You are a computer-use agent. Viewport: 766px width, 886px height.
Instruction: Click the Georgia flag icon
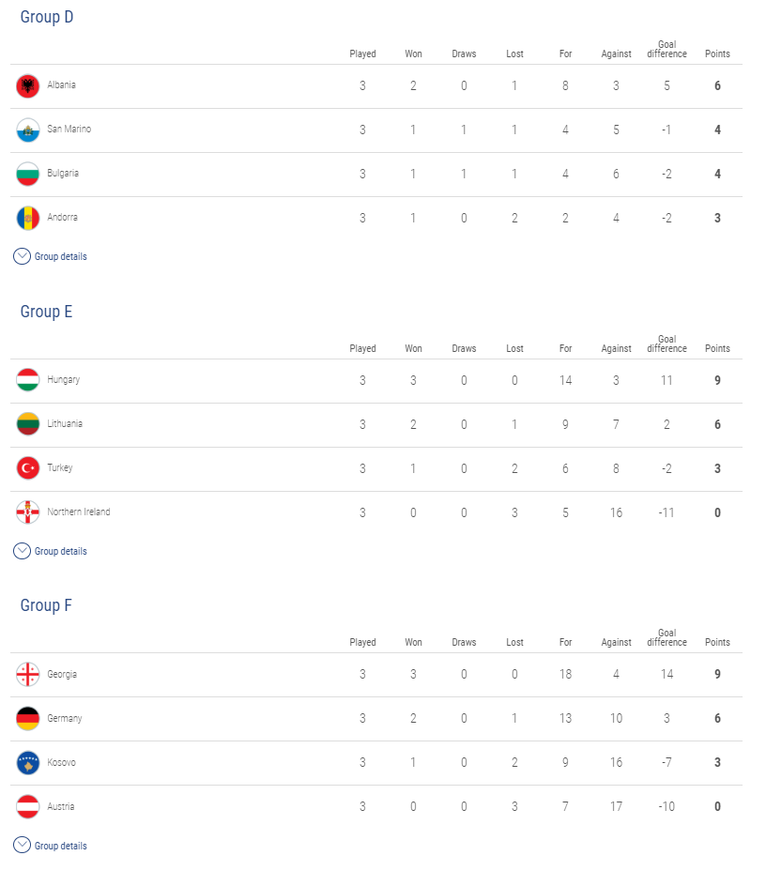28,674
